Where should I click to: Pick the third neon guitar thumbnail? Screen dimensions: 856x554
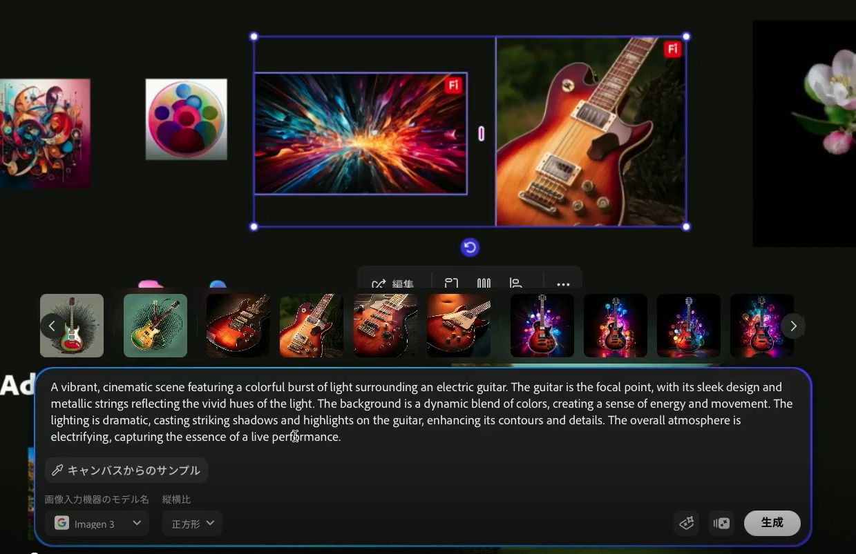pos(689,326)
